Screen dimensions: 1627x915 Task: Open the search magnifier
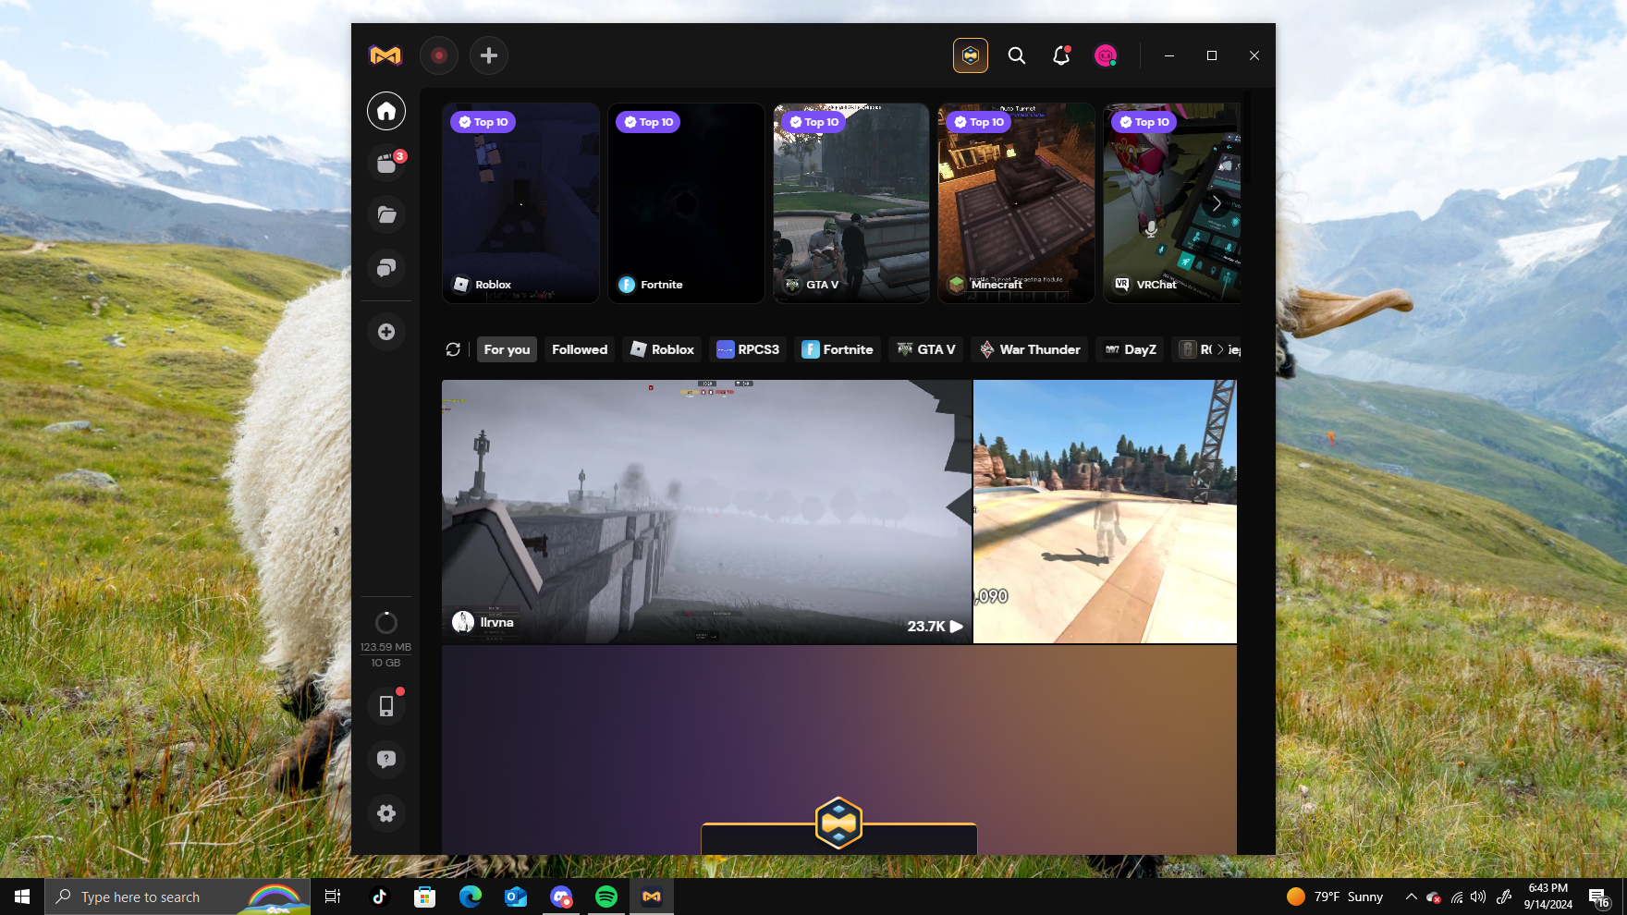click(x=1017, y=55)
